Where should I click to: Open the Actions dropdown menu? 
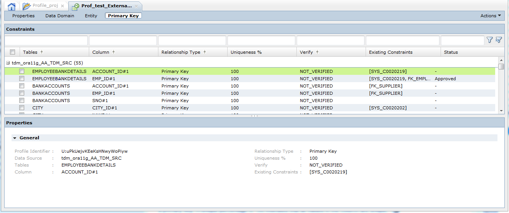491,16
